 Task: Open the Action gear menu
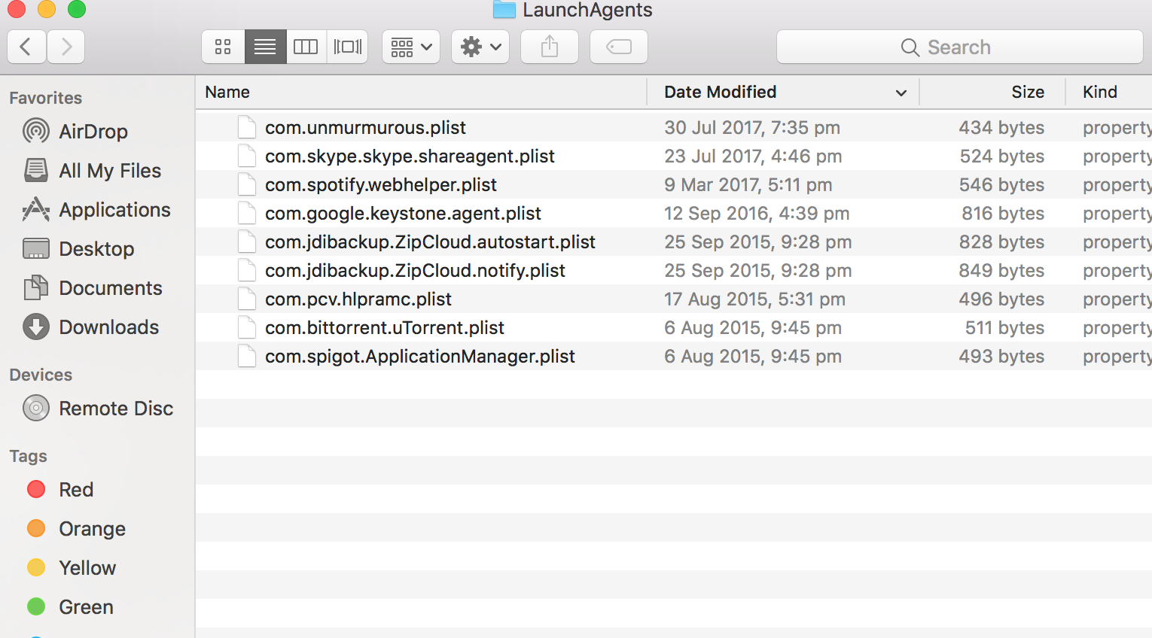pyautogui.click(x=480, y=47)
